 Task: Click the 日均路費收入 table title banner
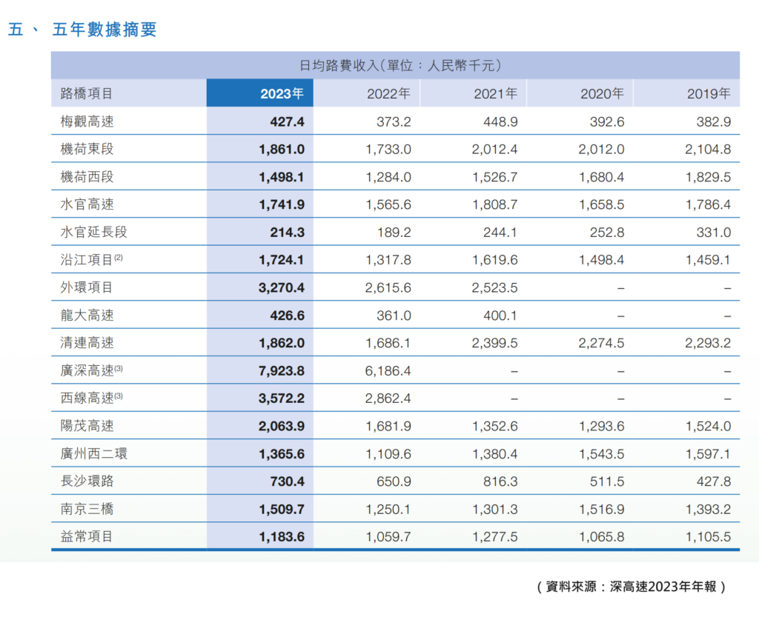[395, 65]
